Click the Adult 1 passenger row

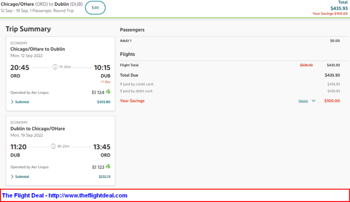(230, 41)
